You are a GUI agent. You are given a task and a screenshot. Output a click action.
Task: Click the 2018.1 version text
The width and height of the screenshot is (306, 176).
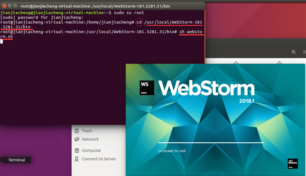pyautogui.click(x=247, y=101)
